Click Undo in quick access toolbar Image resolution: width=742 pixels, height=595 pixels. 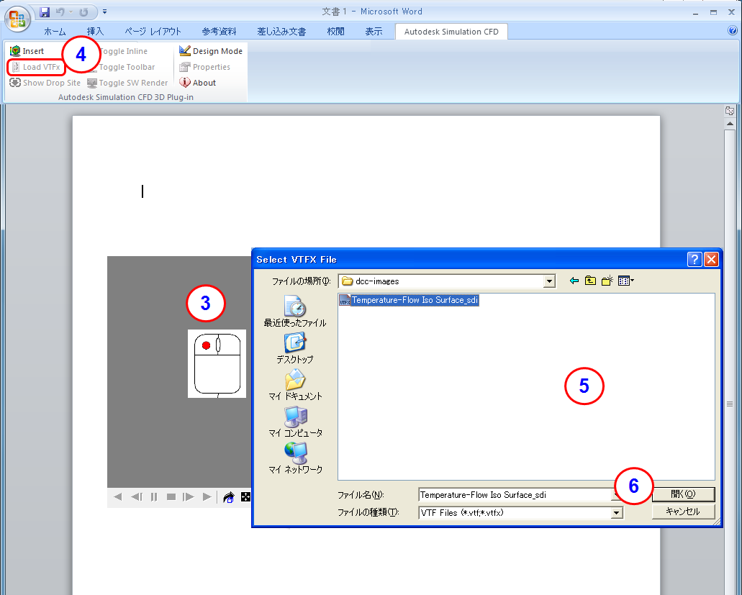click(60, 12)
